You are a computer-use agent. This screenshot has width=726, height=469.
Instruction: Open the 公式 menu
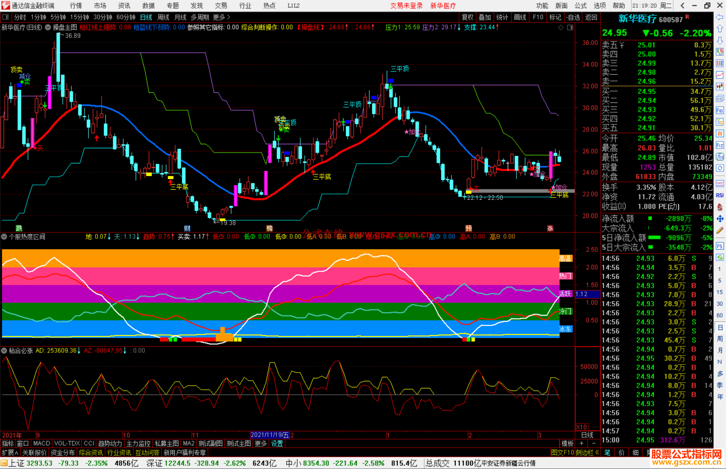580,5
